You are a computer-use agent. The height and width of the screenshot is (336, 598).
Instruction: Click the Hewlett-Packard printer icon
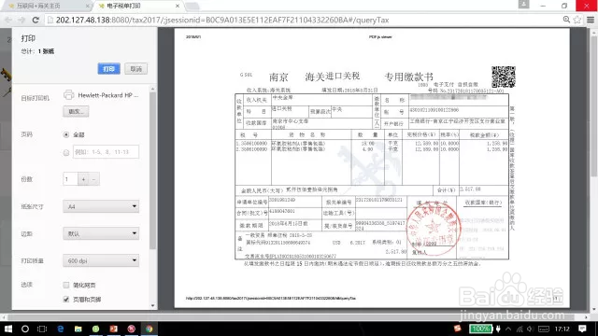point(68,95)
